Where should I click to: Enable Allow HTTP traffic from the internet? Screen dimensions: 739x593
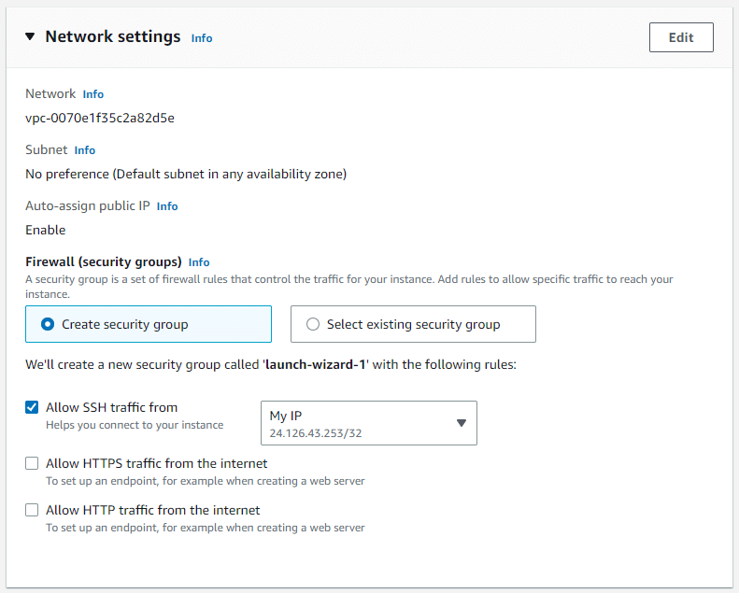(x=33, y=510)
